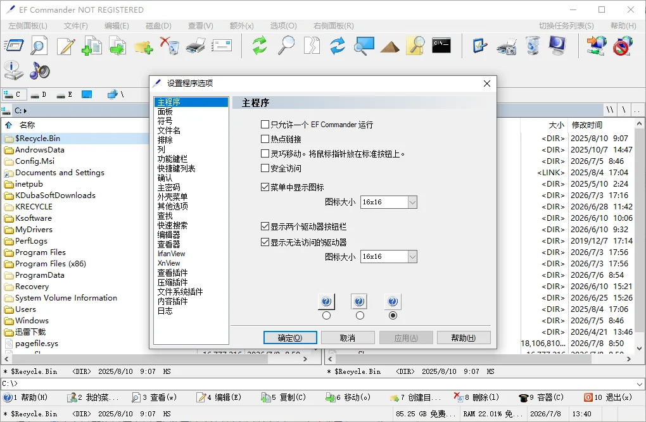Select drive E in the drive bar
The height and width of the screenshot is (422, 646).
65,95
